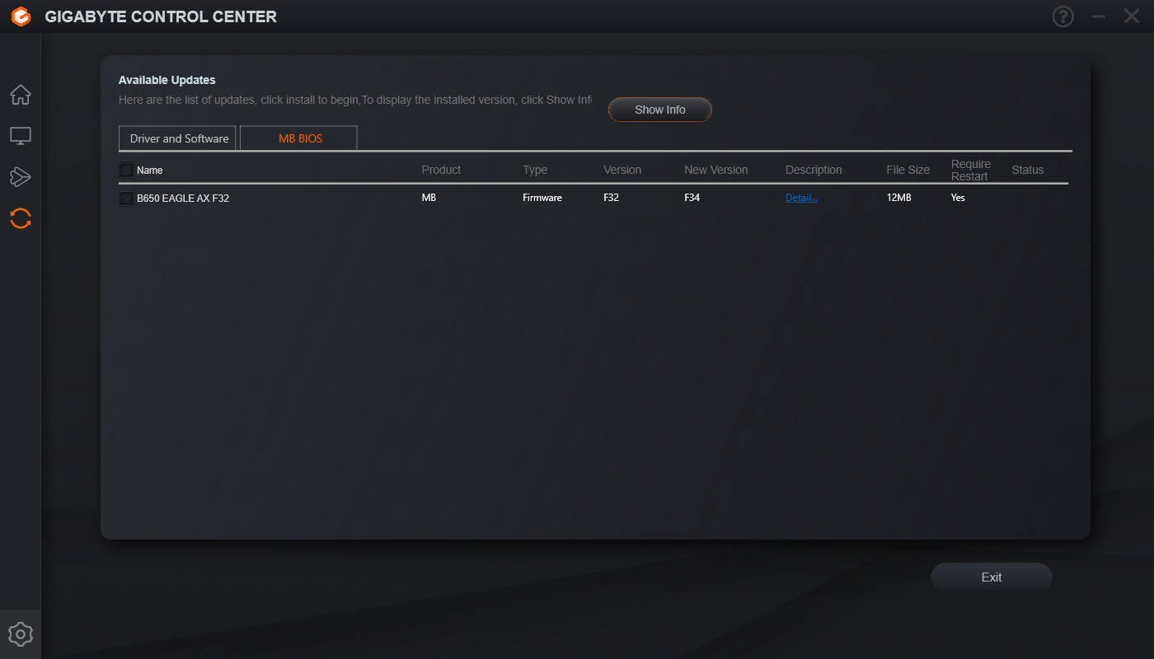Click the current version F32 cell
The width and height of the screenshot is (1154, 659).
pyautogui.click(x=611, y=198)
